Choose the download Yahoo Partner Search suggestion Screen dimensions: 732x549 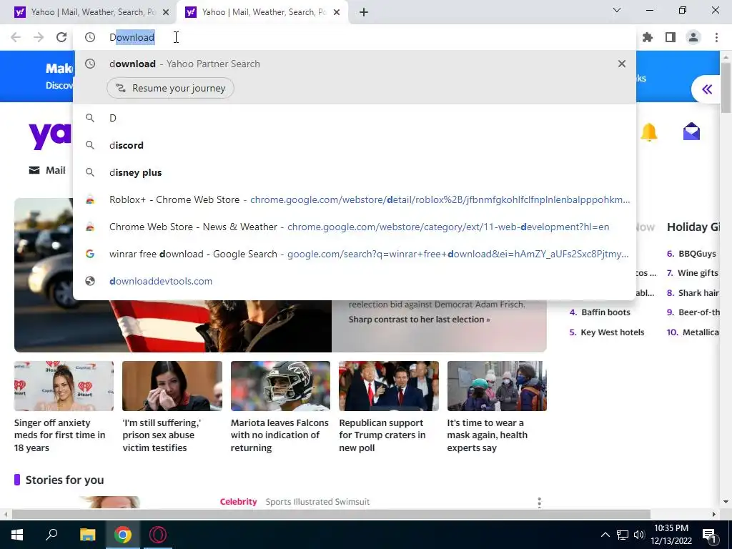[x=355, y=64]
